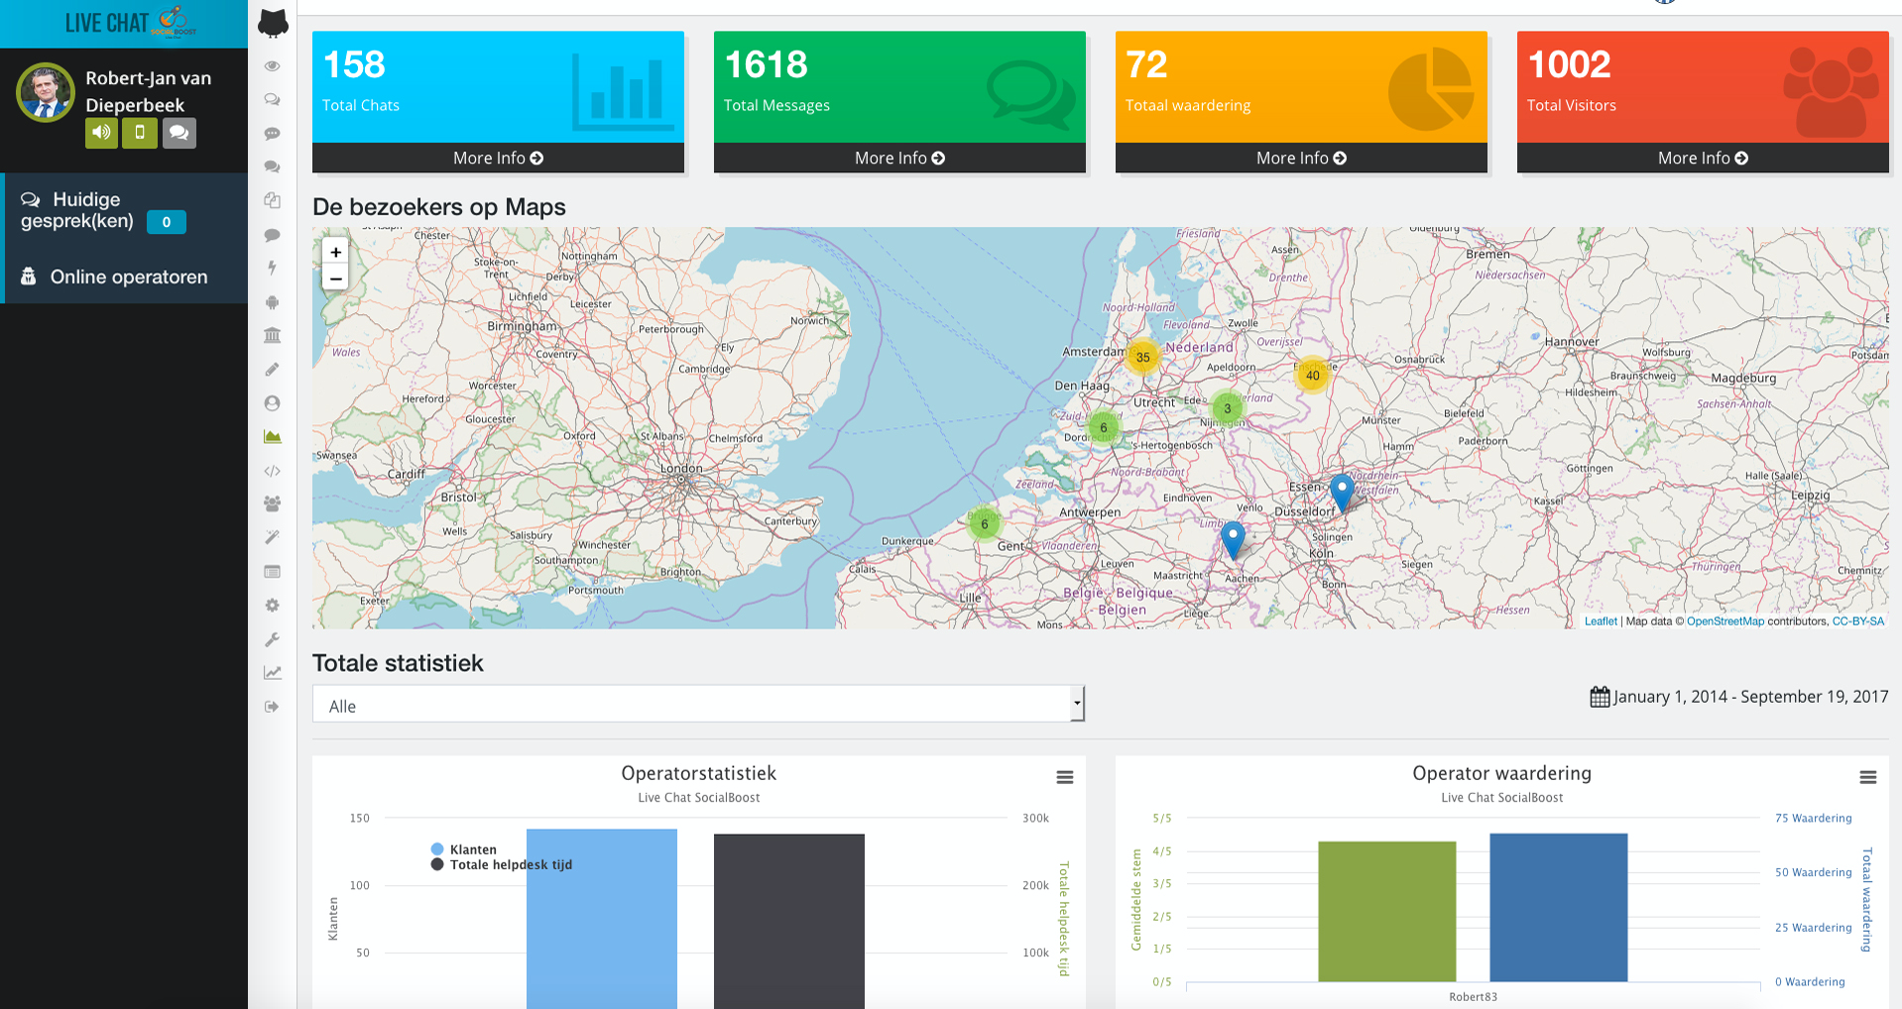This screenshot has width=1902, height=1009.
Task: Open the date range picker January 2014 – September 2017
Action: coord(1739,697)
